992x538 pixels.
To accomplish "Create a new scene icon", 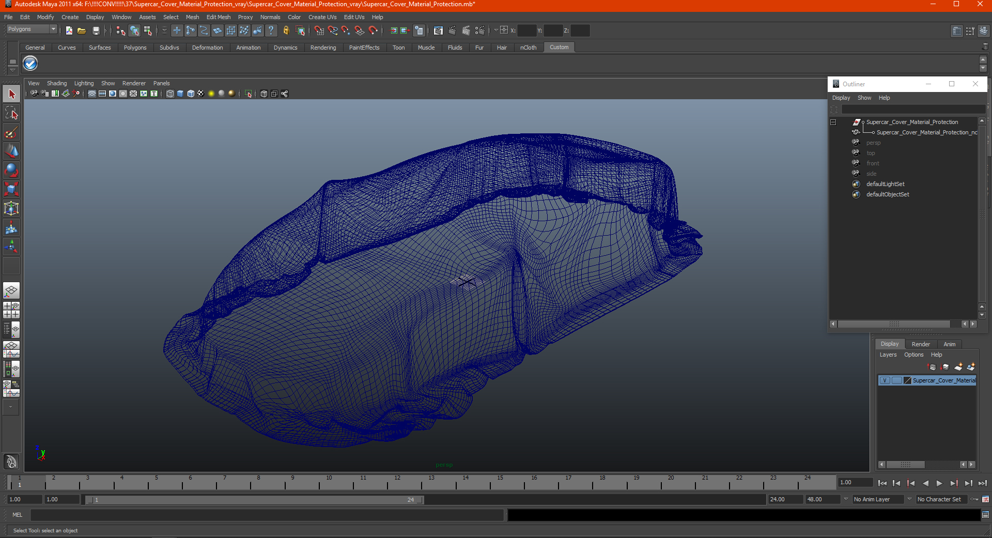I will 69,30.
